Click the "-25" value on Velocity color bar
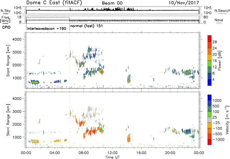The width and height of the screenshot is (230, 159). tap(216, 123)
